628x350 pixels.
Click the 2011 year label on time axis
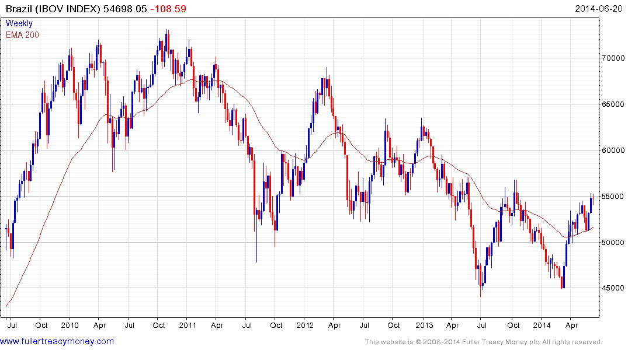188,325
